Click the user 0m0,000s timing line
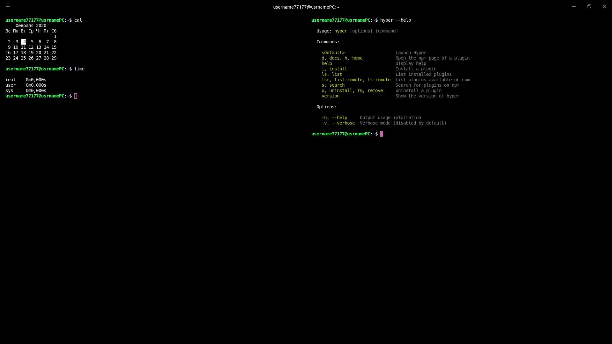The height and width of the screenshot is (344, 612). 26,85
